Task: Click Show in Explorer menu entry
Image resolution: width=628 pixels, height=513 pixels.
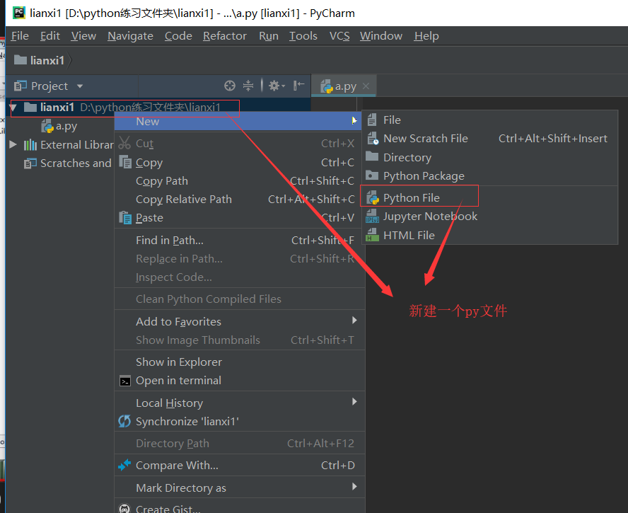Action: coord(178,362)
